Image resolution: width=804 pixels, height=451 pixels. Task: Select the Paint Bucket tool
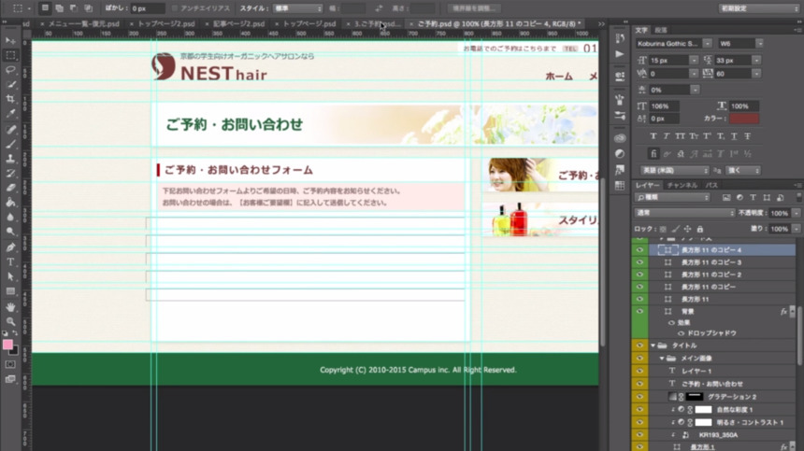[x=10, y=203]
